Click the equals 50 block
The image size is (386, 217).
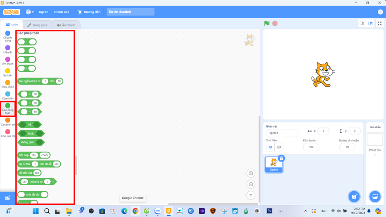(30, 112)
